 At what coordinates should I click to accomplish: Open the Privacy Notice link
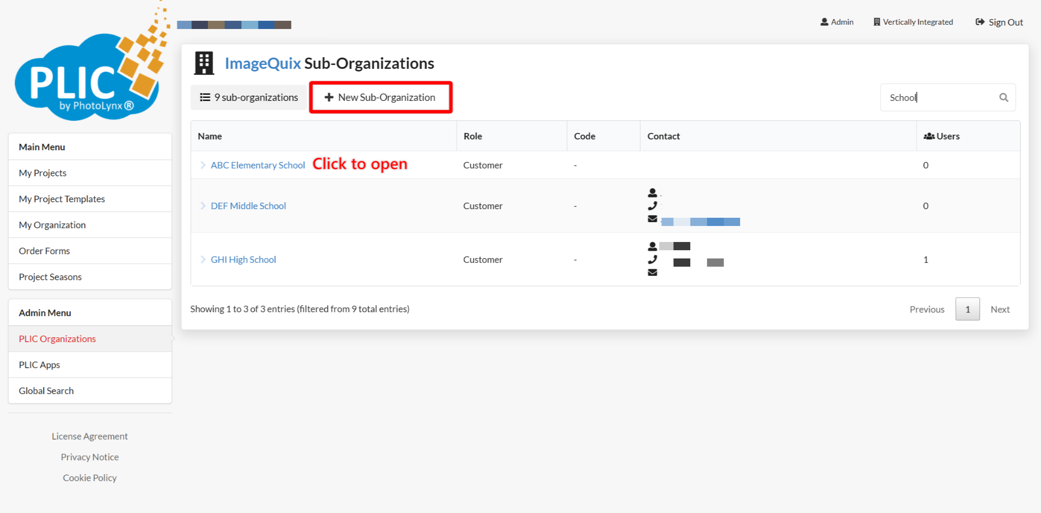coord(90,457)
